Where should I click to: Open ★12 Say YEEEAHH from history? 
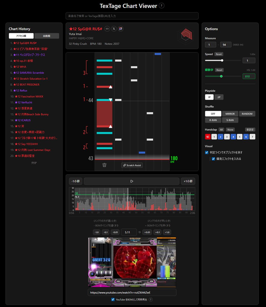[26, 144]
